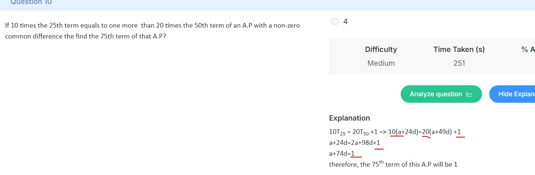Click the Time Taken (s) column header
The width and height of the screenshot is (535, 175).
(459, 49)
